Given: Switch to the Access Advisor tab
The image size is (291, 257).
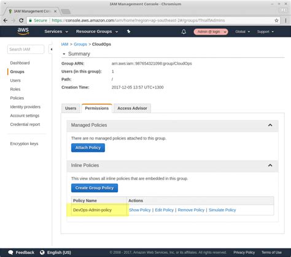Looking at the screenshot, I should coord(132,108).
